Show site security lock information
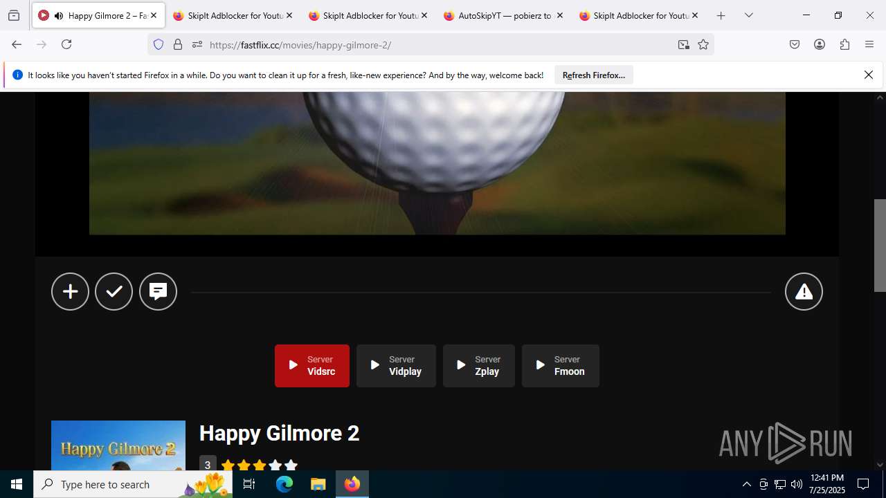Viewport: 886px width, 498px height. pos(178,45)
